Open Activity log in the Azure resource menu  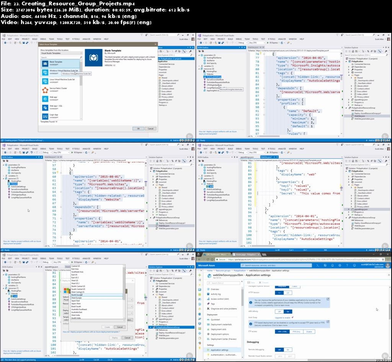(x=216, y=294)
